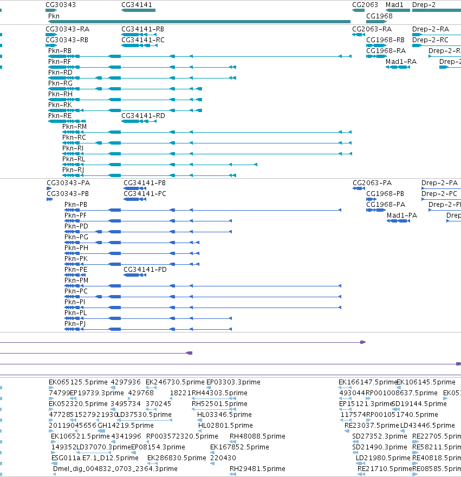Select the CG1968-PA protein label
The image size is (461, 477).
click(386, 205)
